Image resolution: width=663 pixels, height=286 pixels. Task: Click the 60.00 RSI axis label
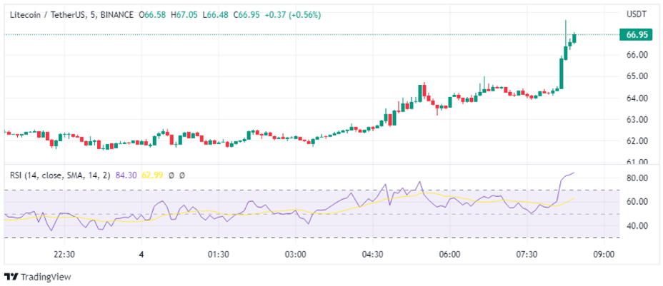pyautogui.click(x=637, y=202)
